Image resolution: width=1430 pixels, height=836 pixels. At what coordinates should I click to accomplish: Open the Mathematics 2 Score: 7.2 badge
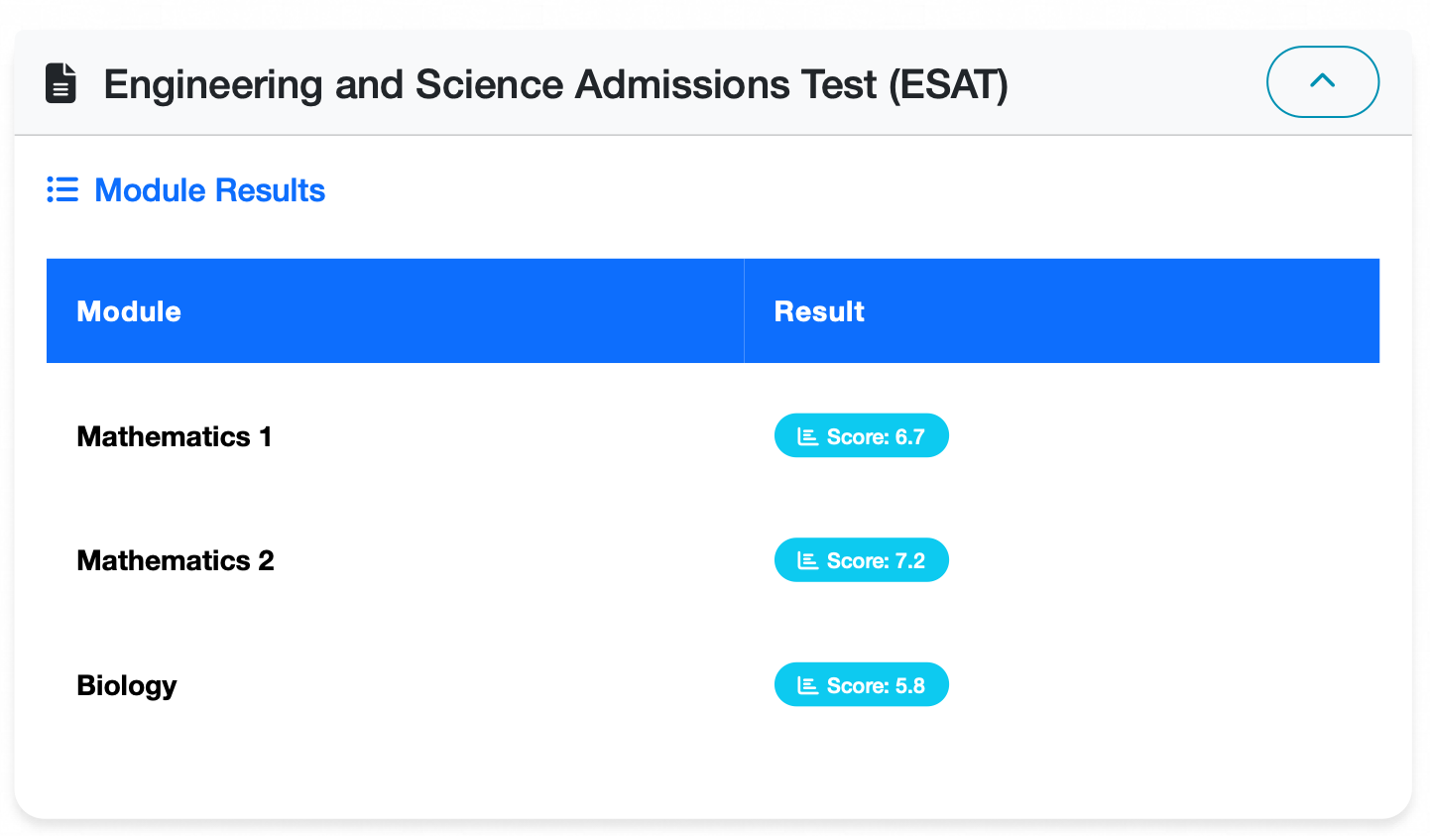point(861,561)
